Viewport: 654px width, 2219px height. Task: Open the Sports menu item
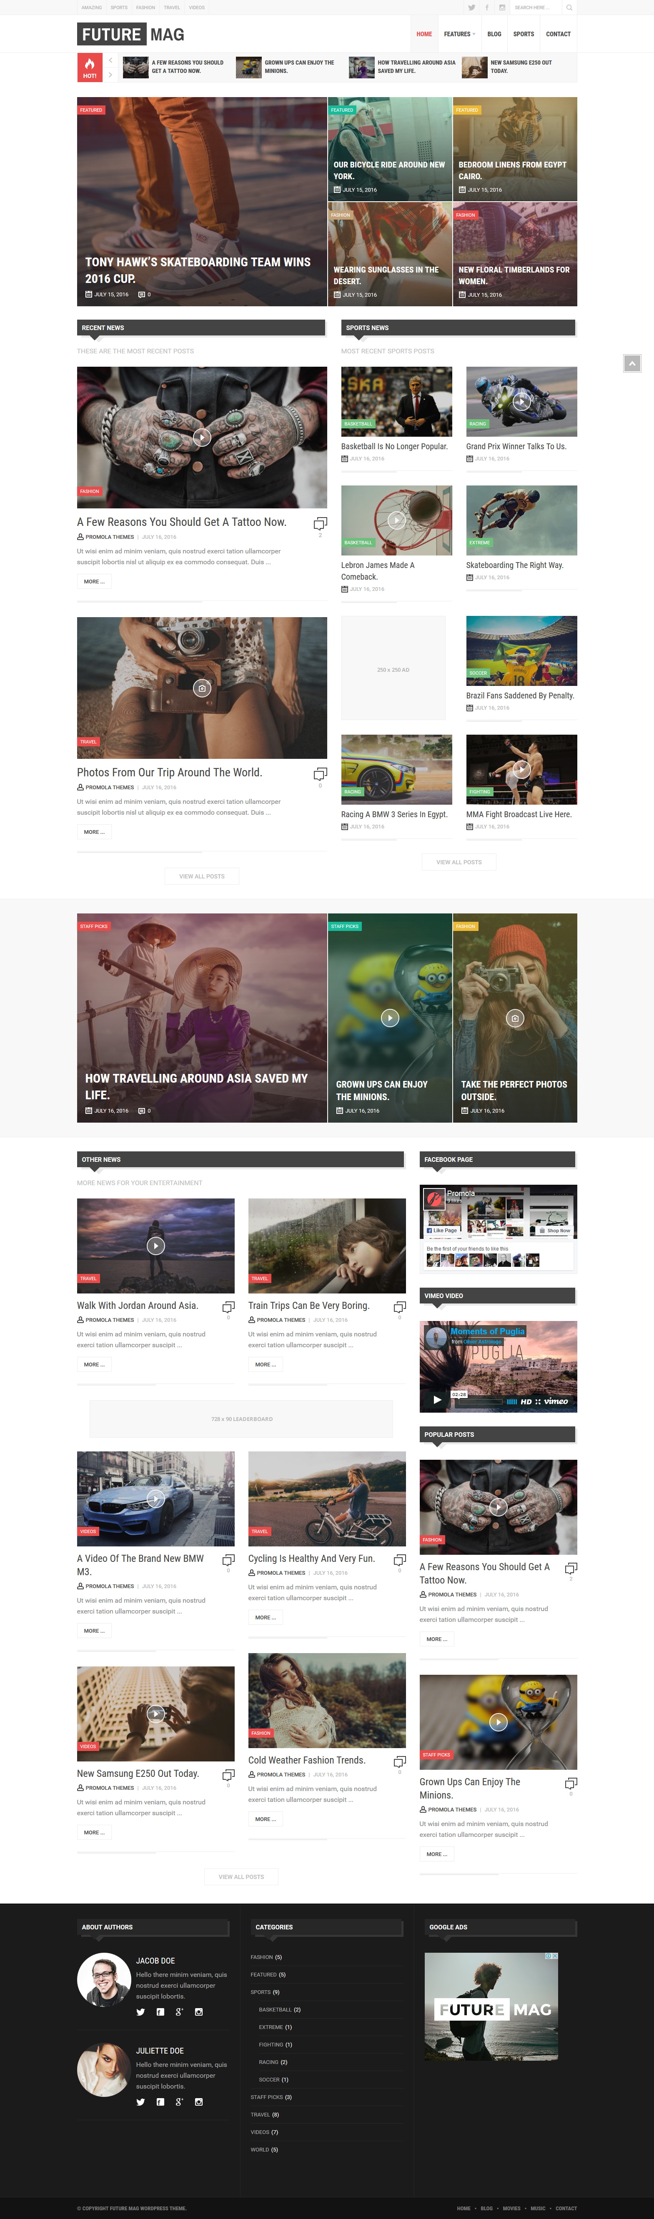(523, 35)
